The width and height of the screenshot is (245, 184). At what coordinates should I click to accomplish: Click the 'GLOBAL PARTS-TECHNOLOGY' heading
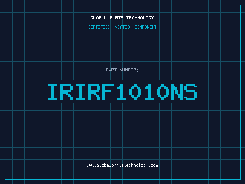pyautogui.click(x=122, y=18)
